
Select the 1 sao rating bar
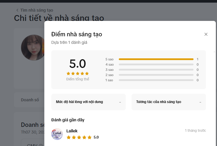156,80
